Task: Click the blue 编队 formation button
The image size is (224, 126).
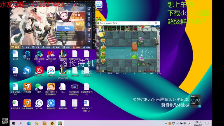Action: coord(66,28)
